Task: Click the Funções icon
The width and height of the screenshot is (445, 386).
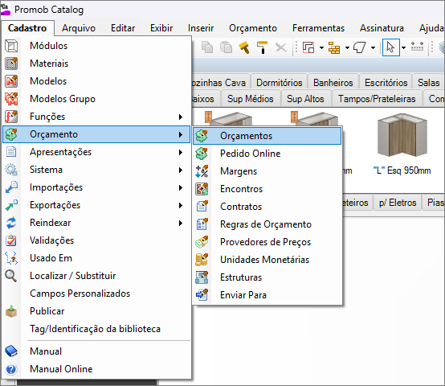Action: coord(11,117)
